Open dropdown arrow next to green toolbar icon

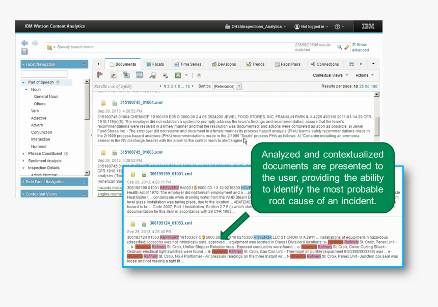coord(186,75)
